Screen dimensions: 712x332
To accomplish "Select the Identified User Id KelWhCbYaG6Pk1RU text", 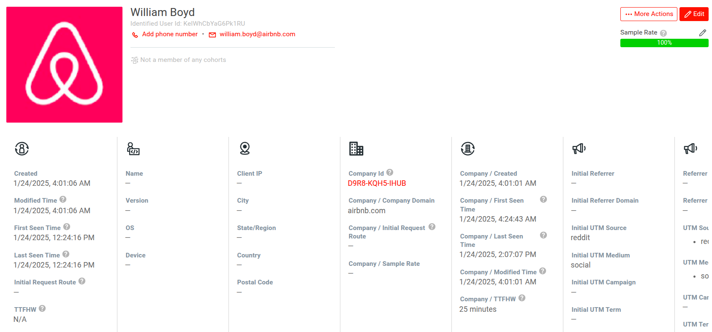I will click(x=188, y=24).
